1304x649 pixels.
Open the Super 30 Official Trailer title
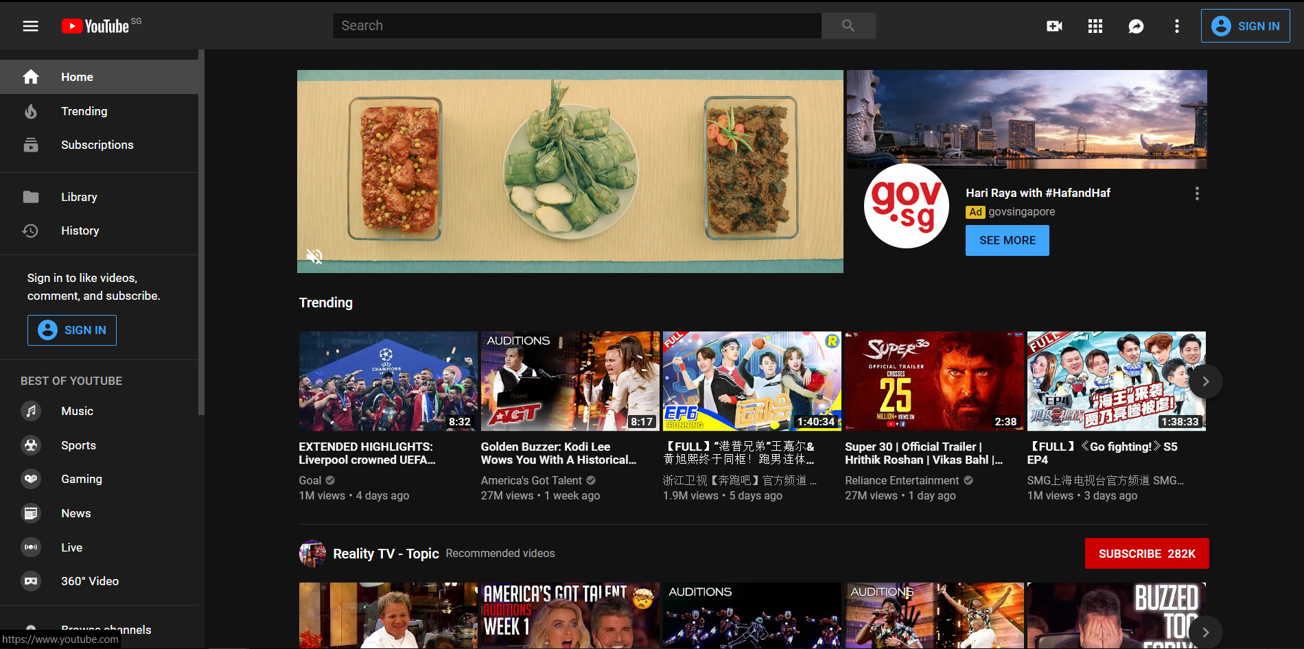924,453
